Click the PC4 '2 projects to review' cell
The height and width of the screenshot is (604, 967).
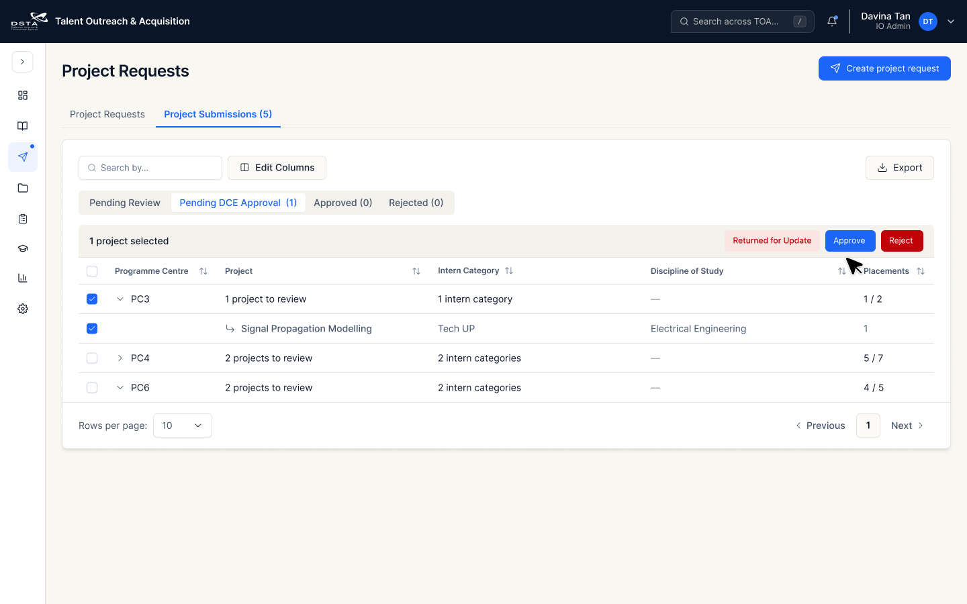(x=269, y=358)
